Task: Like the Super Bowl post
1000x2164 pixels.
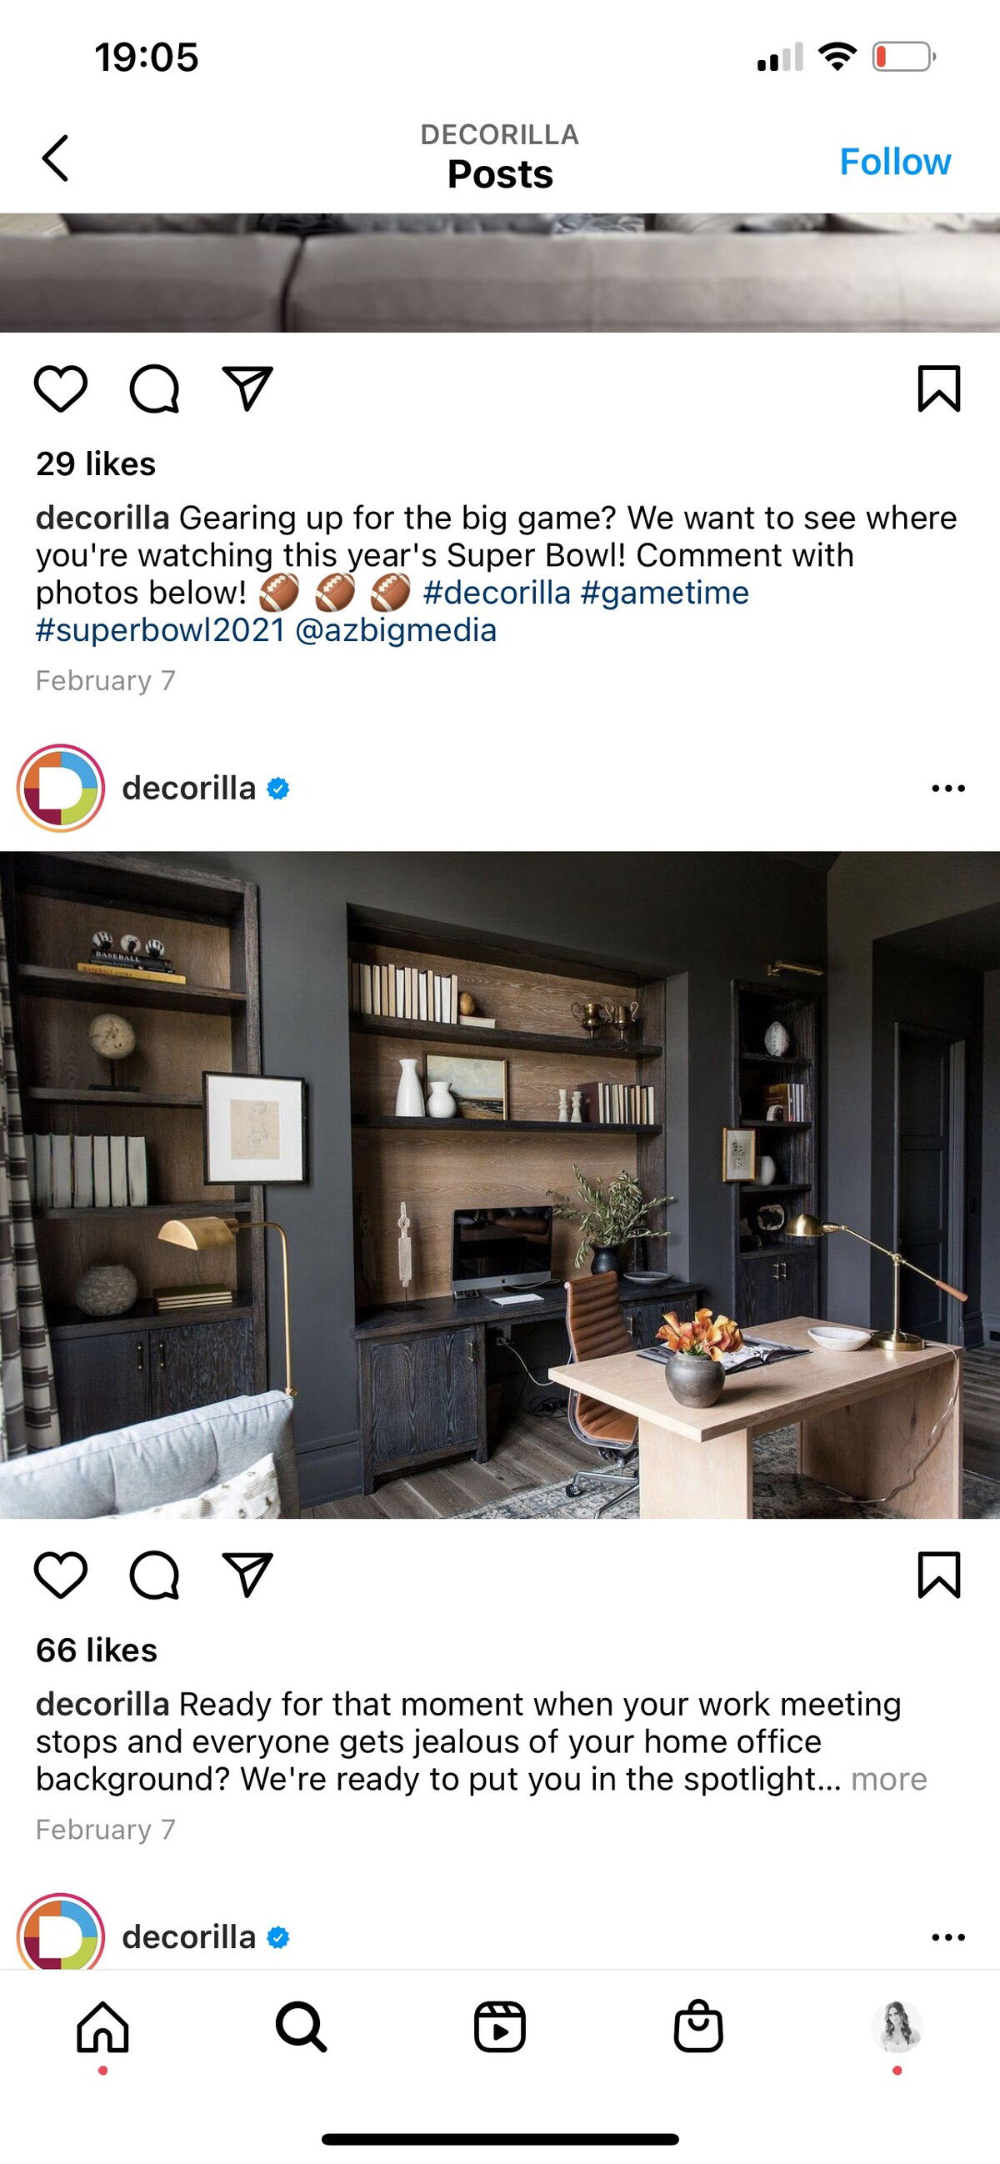Action: click(x=61, y=389)
